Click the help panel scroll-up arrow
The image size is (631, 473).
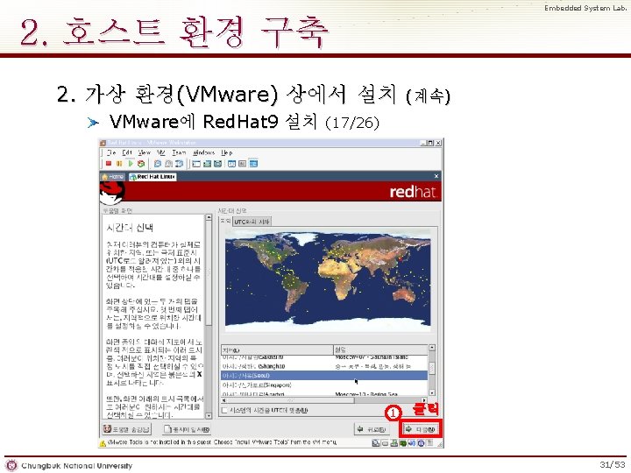[x=209, y=217]
